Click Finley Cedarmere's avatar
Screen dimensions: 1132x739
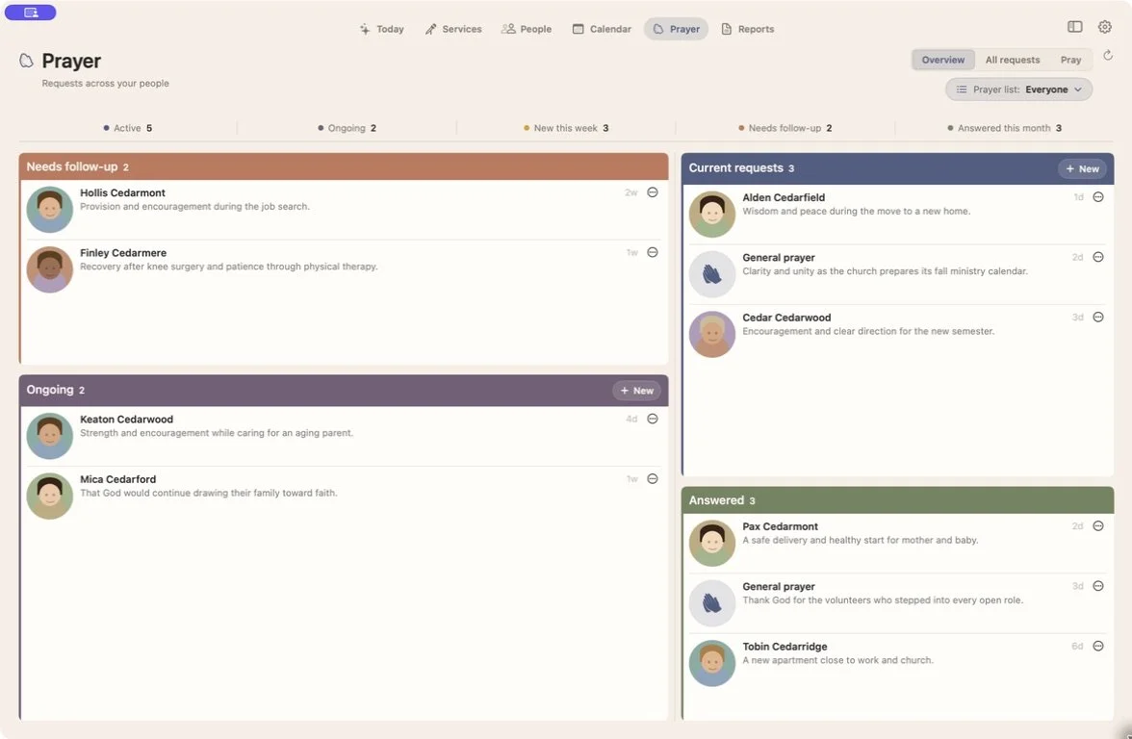coord(49,269)
